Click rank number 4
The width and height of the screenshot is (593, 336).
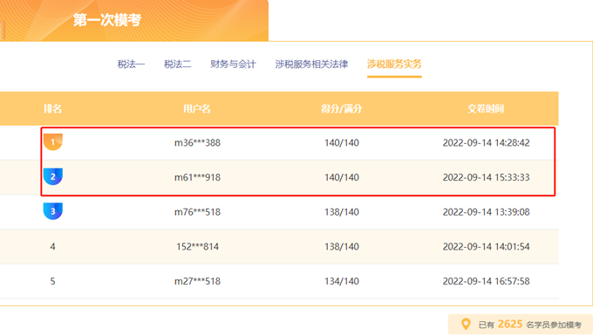[52, 247]
